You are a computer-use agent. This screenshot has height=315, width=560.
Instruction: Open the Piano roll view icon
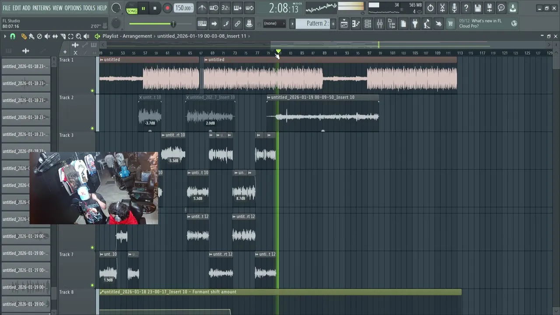coord(356,24)
